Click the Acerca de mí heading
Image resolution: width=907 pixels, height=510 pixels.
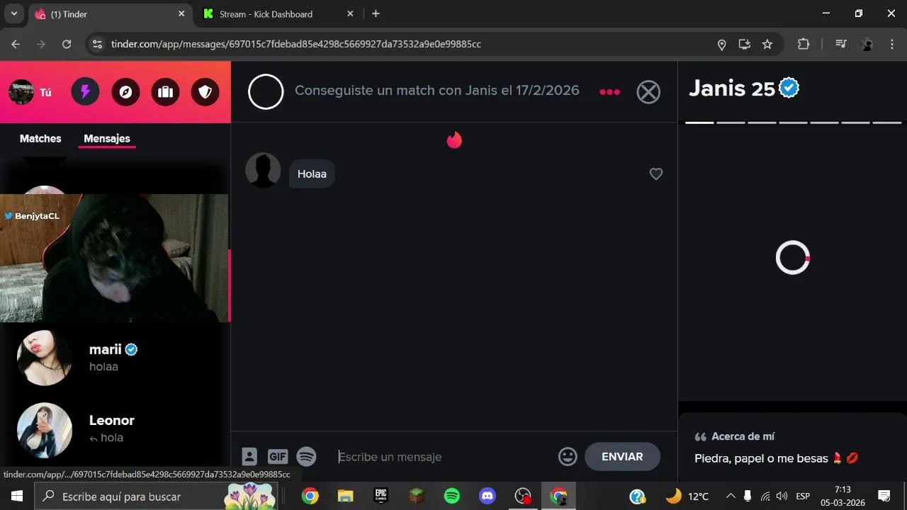click(x=743, y=436)
